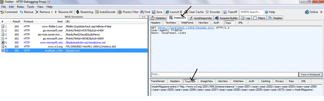Select session 1 www.fiddler2.com row

[x=74, y=27]
